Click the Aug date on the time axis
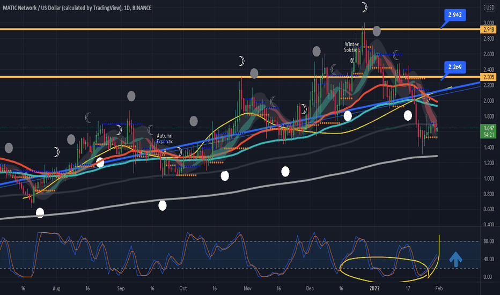This screenshot has width=500, height=295. click(56, 289)
